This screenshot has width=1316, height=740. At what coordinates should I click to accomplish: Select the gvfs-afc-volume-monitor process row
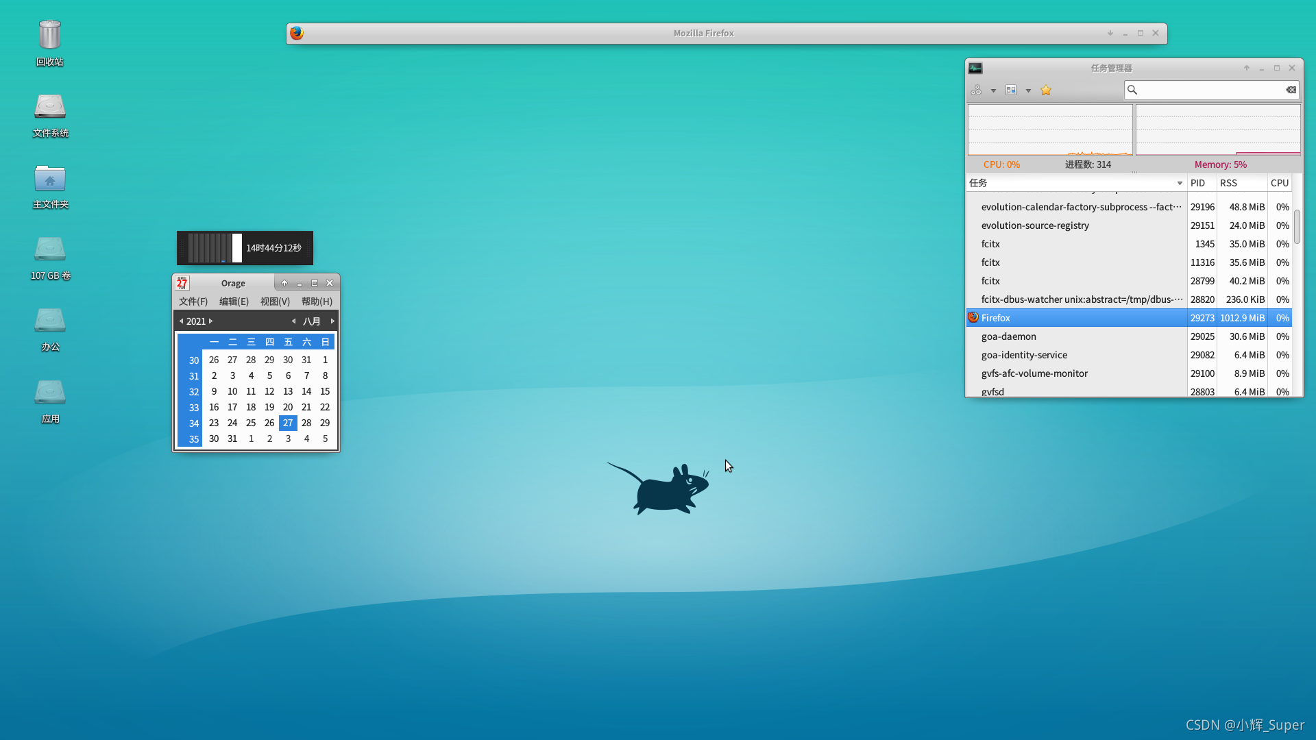1129,373
